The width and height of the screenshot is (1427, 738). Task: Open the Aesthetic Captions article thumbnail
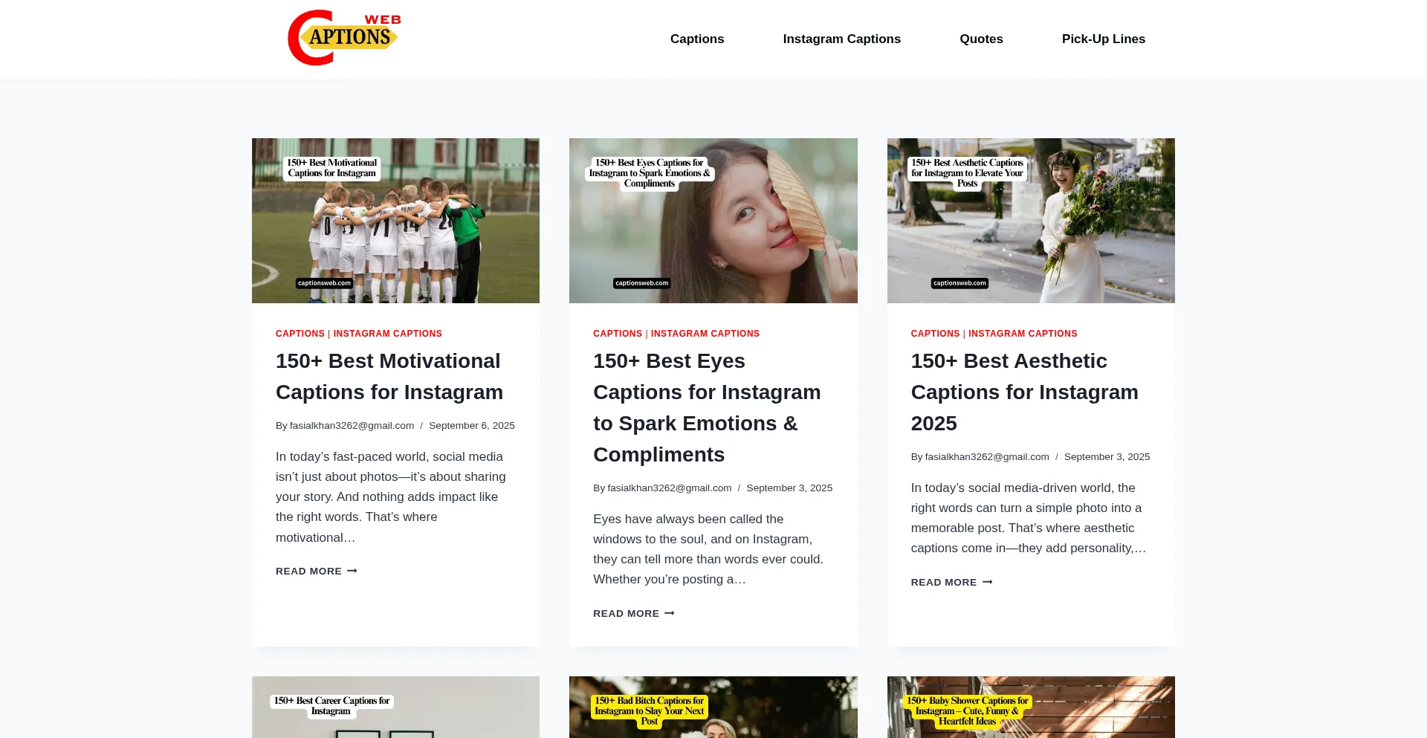1030,221
